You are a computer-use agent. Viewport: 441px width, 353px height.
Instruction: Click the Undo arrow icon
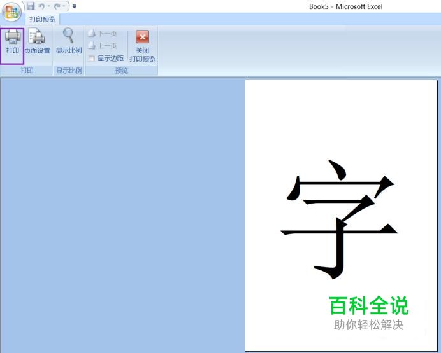pyautogui.click(x=41, y=6)
